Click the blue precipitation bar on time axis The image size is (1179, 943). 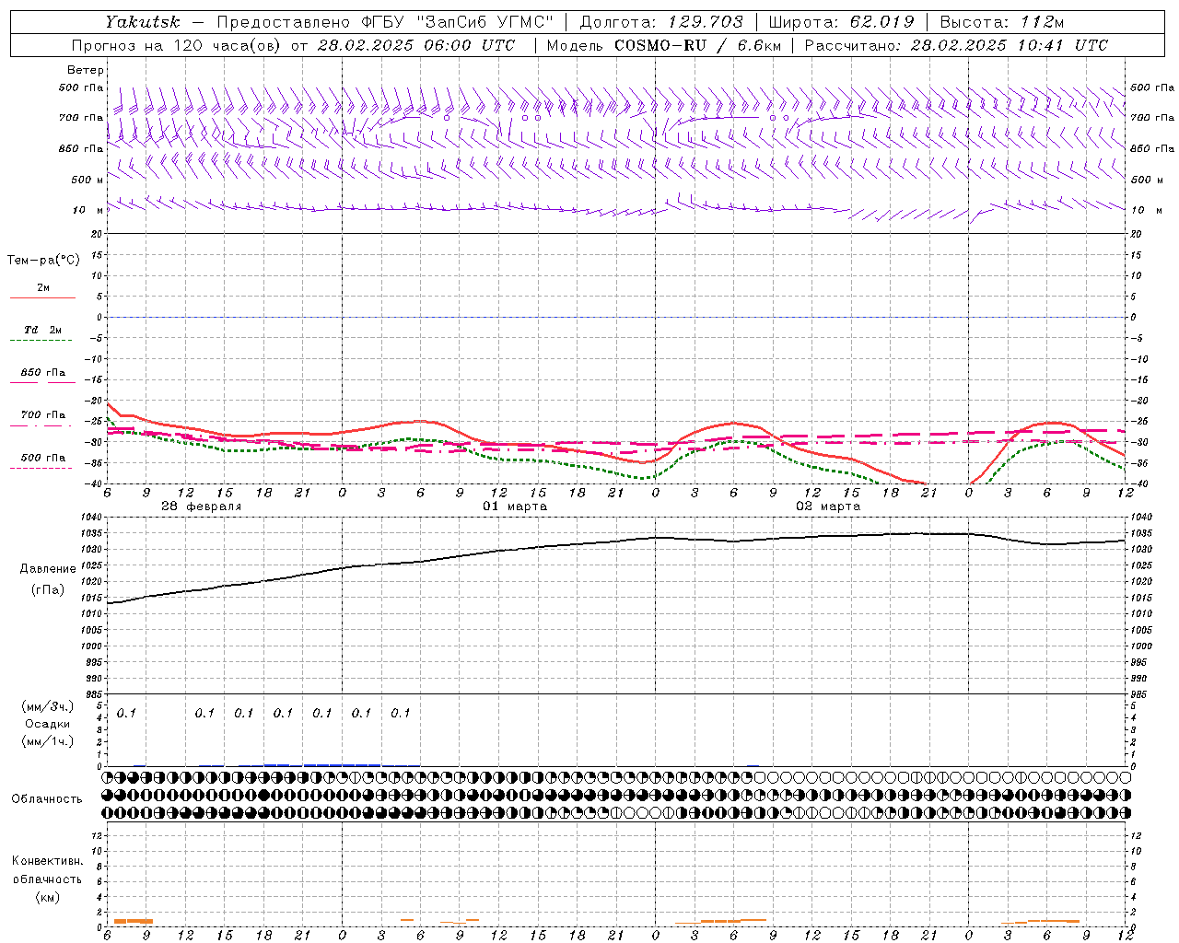[342, 764]
